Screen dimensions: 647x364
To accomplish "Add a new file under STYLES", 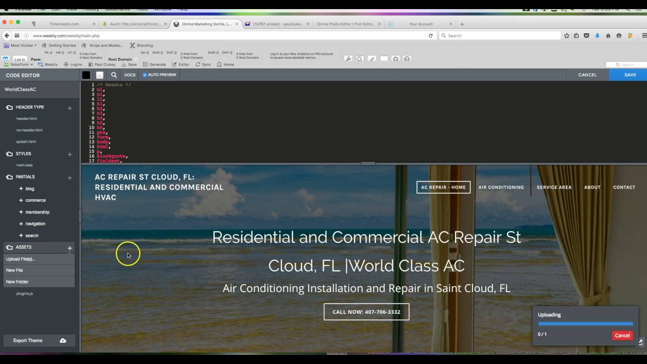I will pos(70,154).
